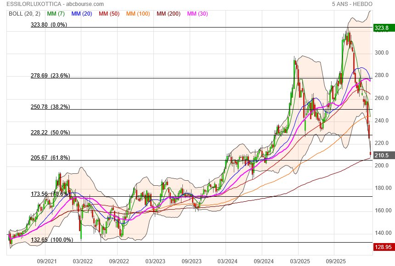Viewport: 395px width, 266px height.
Task: Click the 260.0 price axis value
Action: pyautogui.click(x=381, y=98)
